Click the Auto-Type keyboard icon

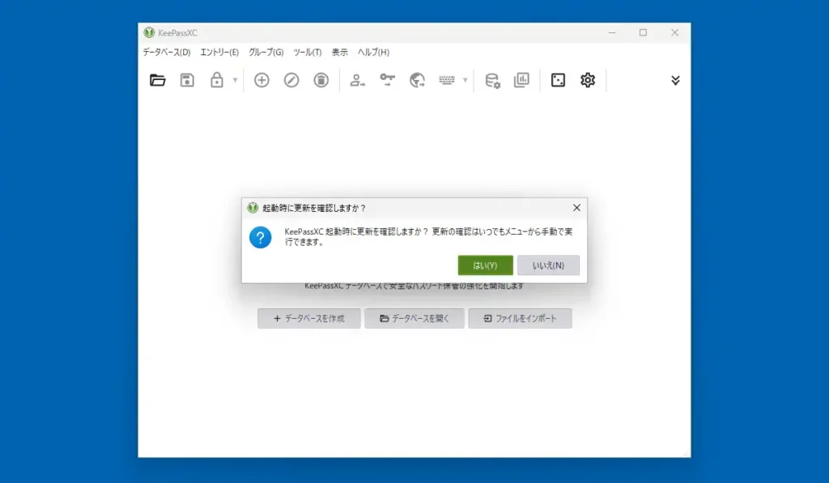447,80
